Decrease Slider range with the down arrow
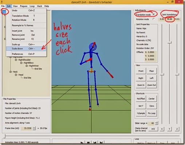 157,124
